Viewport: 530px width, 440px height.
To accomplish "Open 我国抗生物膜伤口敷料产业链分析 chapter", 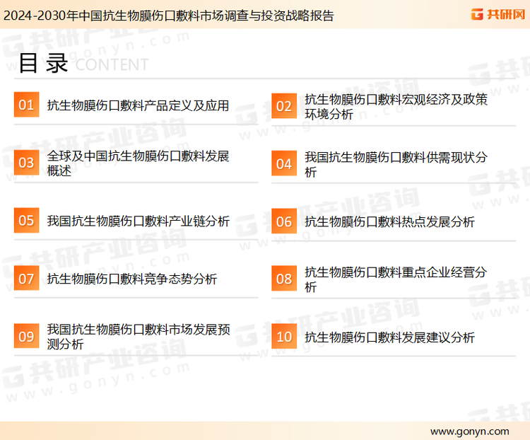I will (x=138, y=221).
